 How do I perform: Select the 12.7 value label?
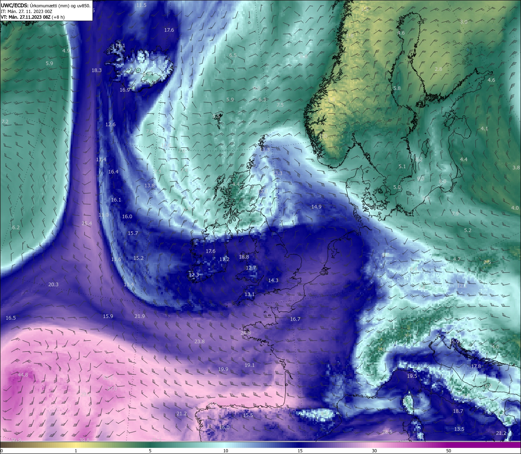pos(251,268)
